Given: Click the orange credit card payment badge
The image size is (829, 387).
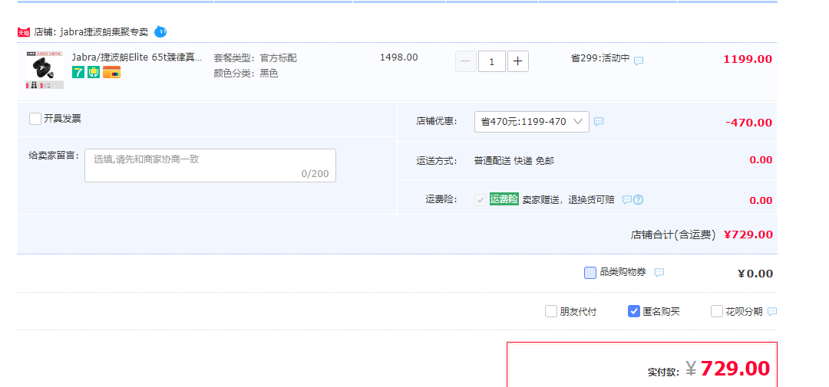Looking at the screenshot, I should pyautogui.click(x=111, y=72).
